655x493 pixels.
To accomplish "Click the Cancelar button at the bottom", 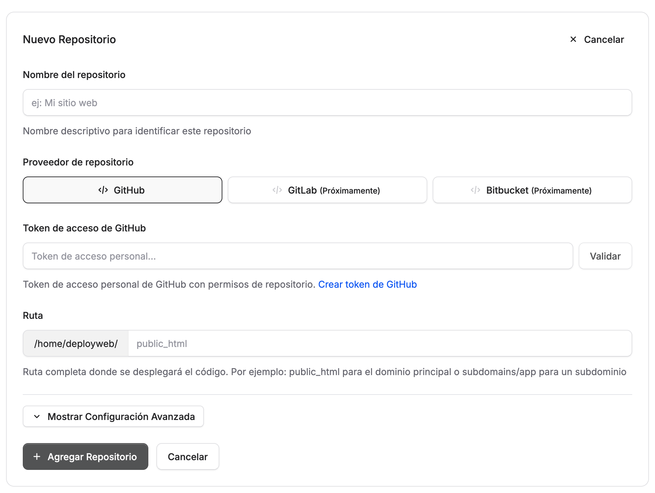I will [x=188, y=456].
